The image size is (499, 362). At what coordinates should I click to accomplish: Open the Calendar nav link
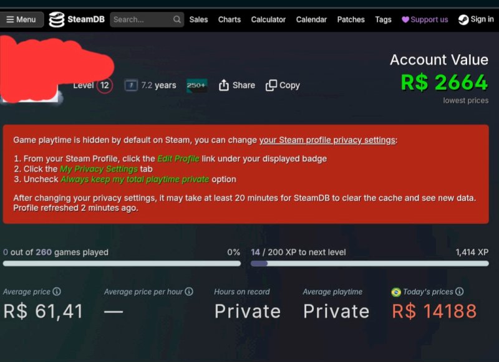[311, 19]
